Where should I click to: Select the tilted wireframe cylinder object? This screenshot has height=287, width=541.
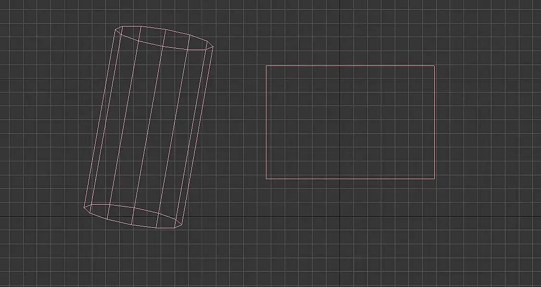coord(149,127)
